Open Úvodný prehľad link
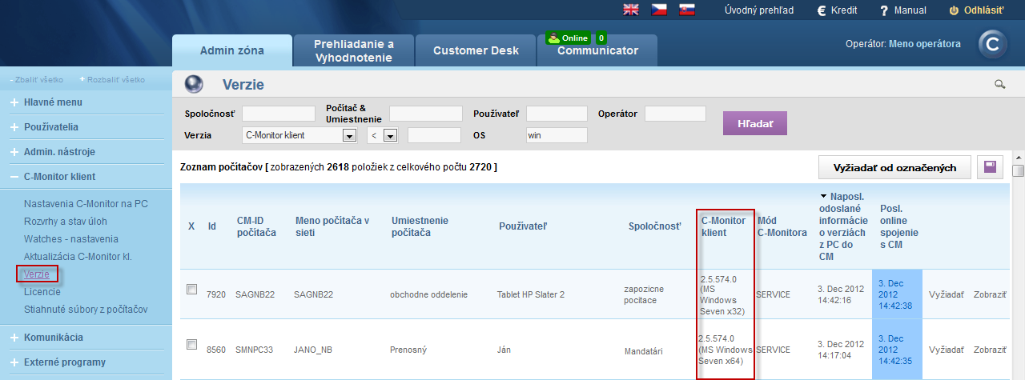 coord(759,10)
